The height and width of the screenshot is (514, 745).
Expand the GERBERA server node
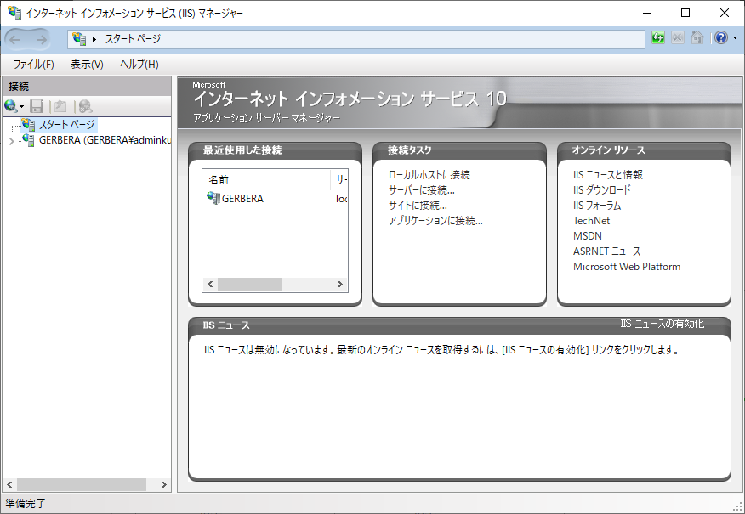click(11, 140)
